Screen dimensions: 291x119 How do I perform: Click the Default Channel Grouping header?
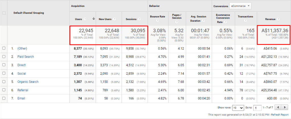pos(29,13)
